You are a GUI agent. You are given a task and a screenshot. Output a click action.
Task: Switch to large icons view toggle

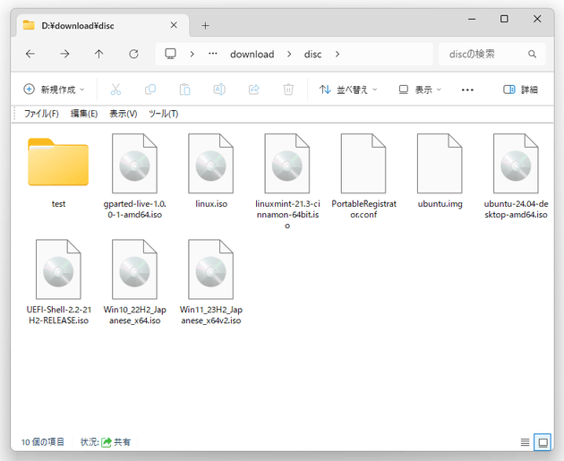click(542, 442)
